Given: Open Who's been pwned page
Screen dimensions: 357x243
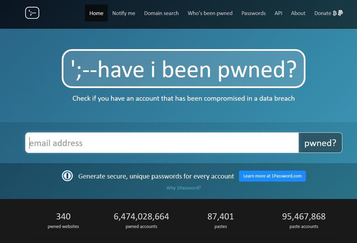Looking at the screenshot, I should tap(210, 13).
